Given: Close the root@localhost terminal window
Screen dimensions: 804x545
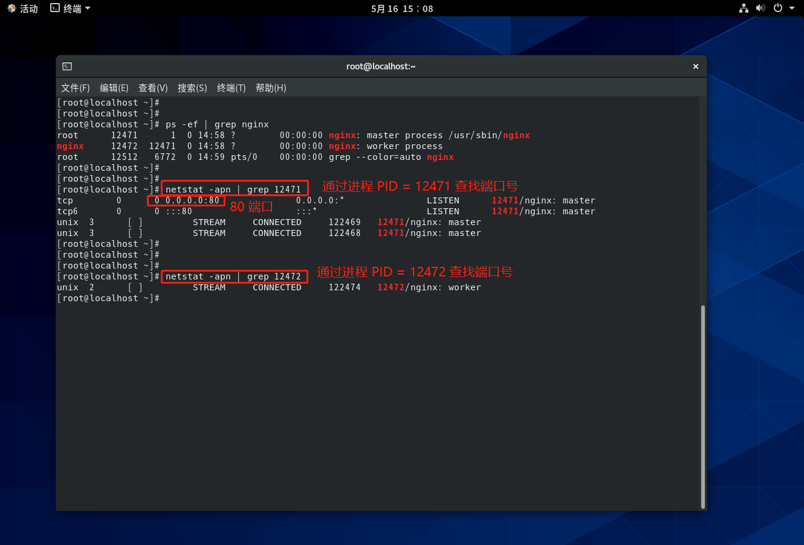Looking at the screenshot, I should point(695,66).
